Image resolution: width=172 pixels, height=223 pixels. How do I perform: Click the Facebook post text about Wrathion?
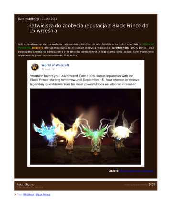click(85, 80)
